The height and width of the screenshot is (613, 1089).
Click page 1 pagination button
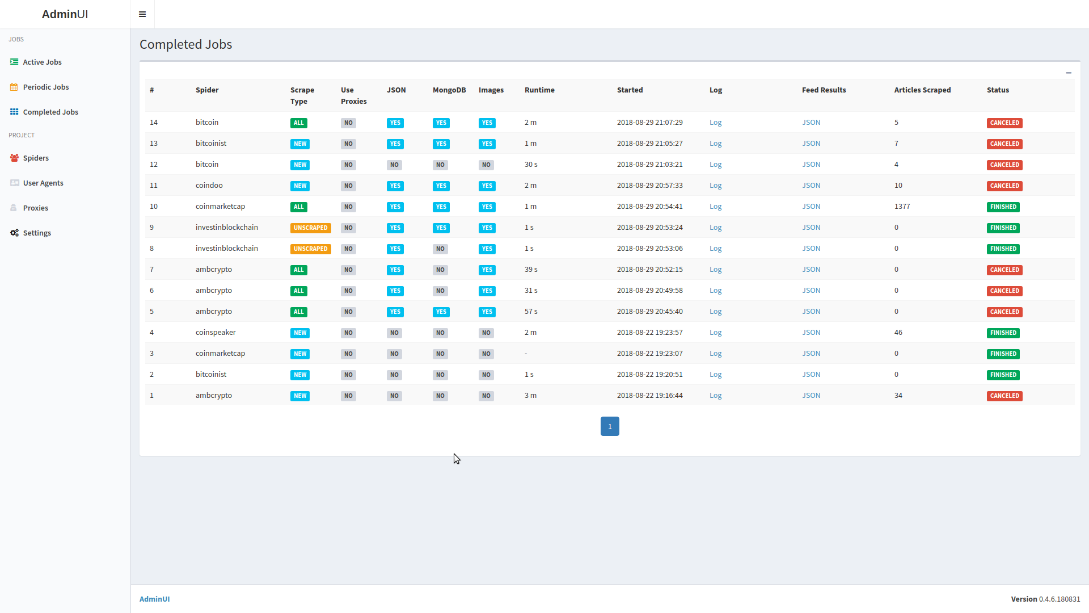[x=610, y=426]
